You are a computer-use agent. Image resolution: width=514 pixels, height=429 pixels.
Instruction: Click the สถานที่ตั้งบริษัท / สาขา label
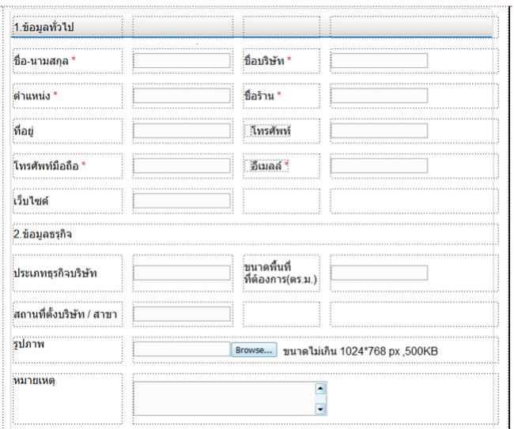point(65,314)
